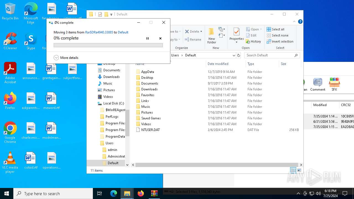The width and height of the screenshot is (354, 199).
Task: Click Users in the address breadcrumb
Action: pyautogui.click(x=175, y=55)
